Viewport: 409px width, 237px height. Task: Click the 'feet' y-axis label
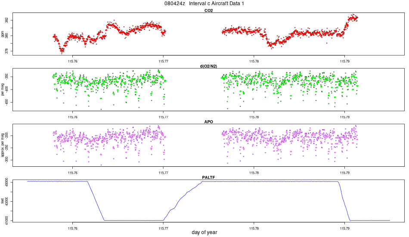[x=2, y=201]
